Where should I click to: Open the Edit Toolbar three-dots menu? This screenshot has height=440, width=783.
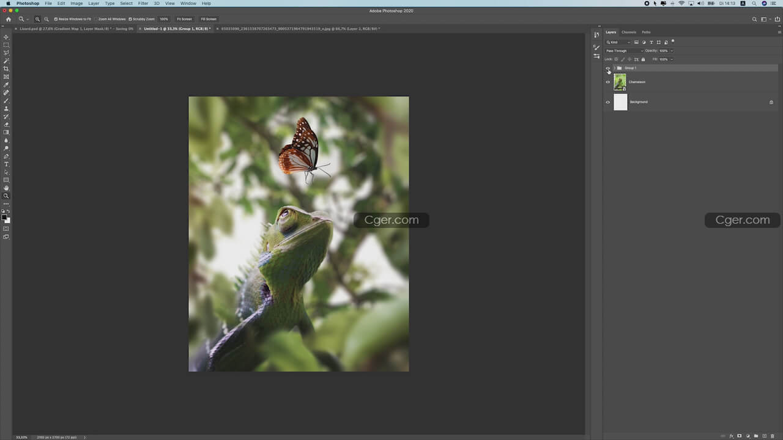[x=6, y=204]
